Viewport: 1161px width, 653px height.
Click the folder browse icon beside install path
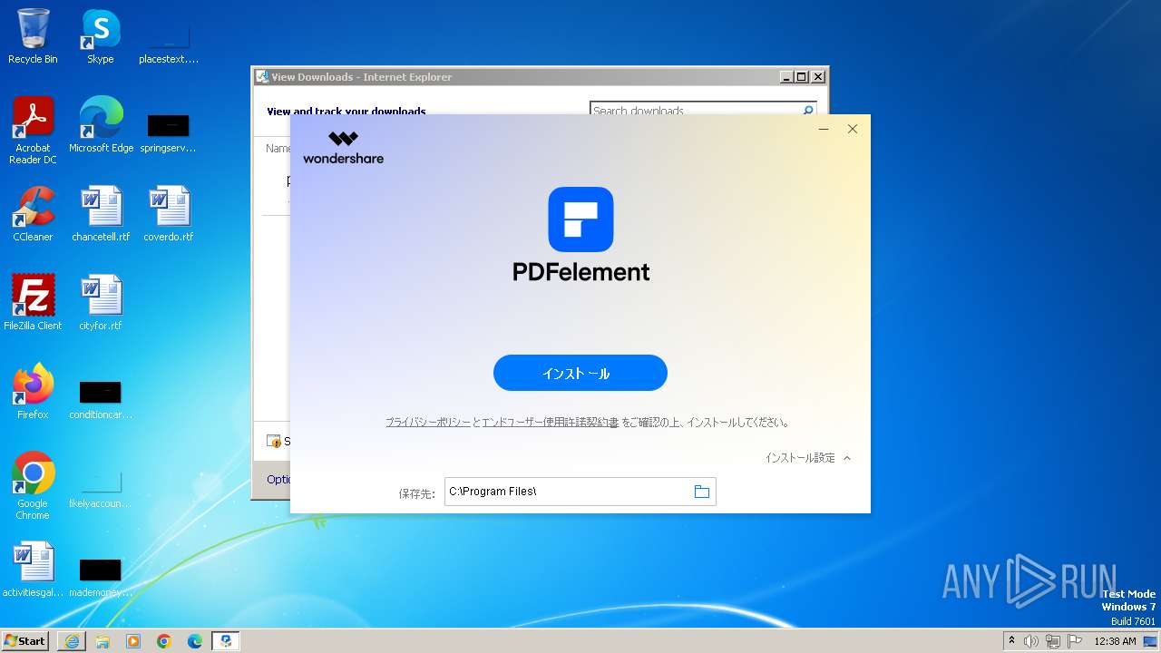coord(701,492)
